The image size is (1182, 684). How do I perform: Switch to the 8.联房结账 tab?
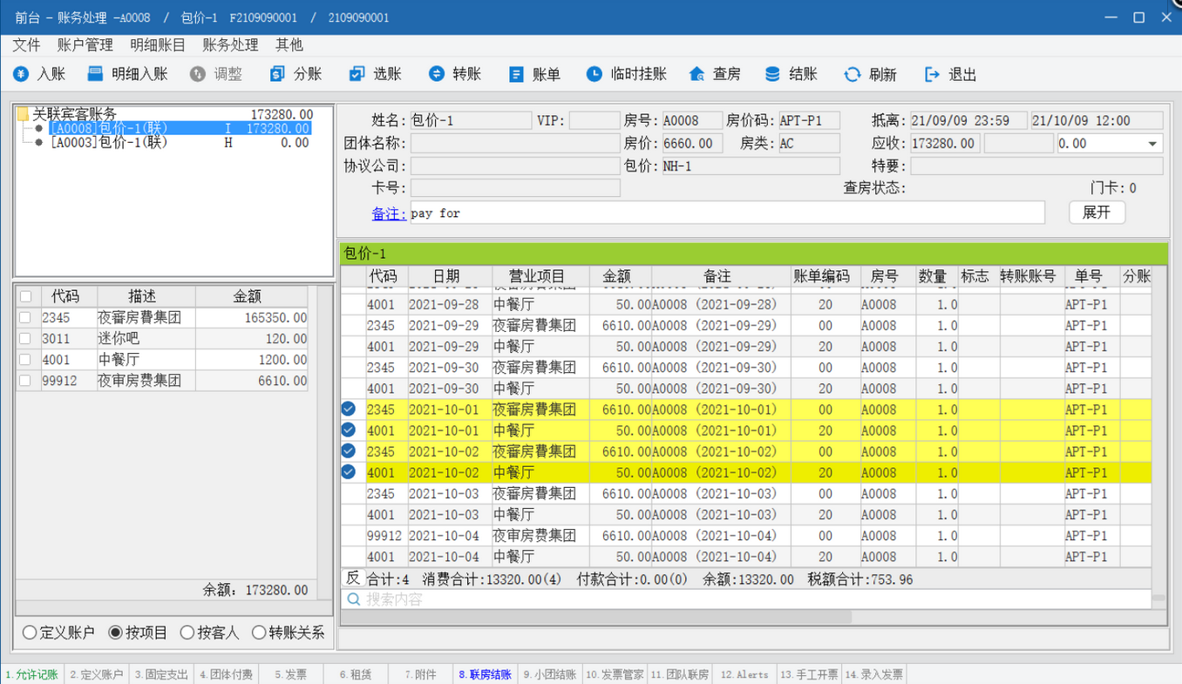[x=485, y=674]
